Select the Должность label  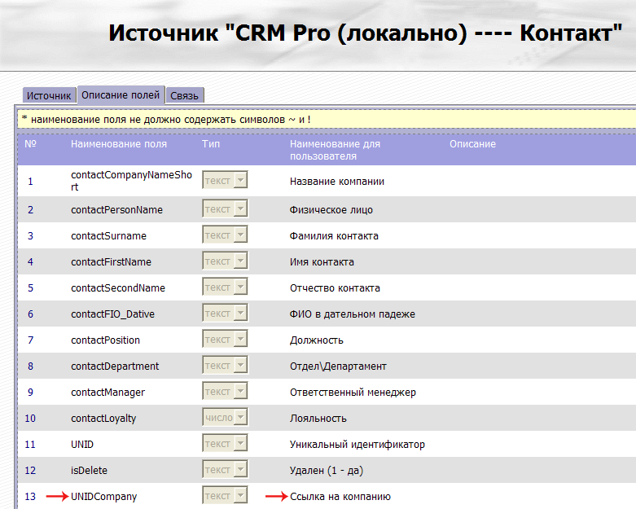(x=317, y=340)
